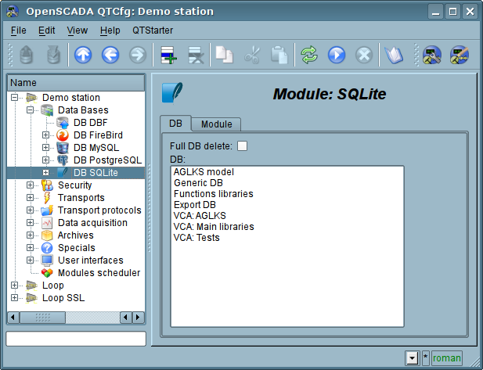Click the Security keys icon in the tree

click(47, 185)
